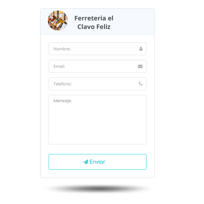
Task: Click the 'Email:' placeholder text
Action: 59,67
